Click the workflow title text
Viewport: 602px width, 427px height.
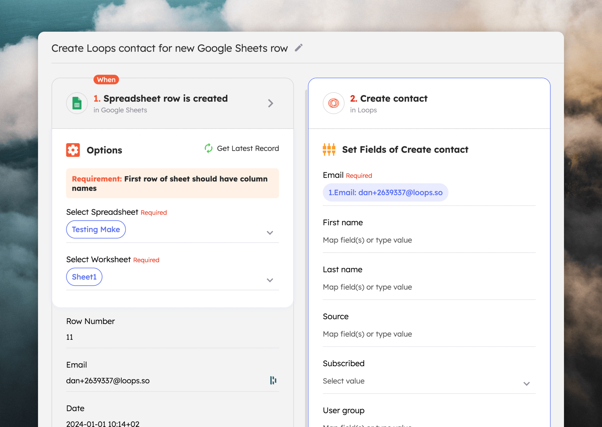(170, 48)
